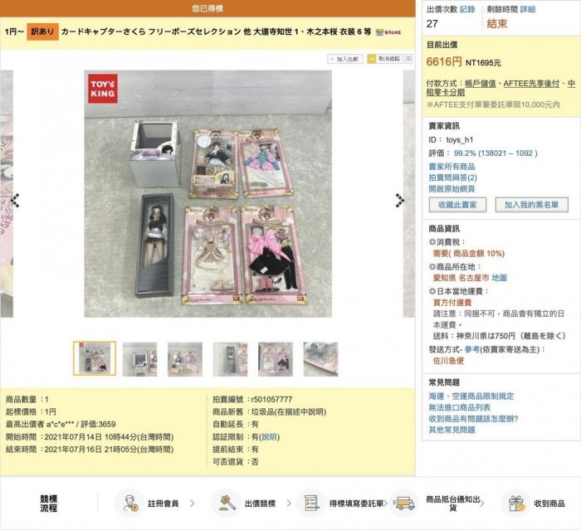Open 地圖 link for 名古屋市
Screen dimensions: 581x530
499,278
